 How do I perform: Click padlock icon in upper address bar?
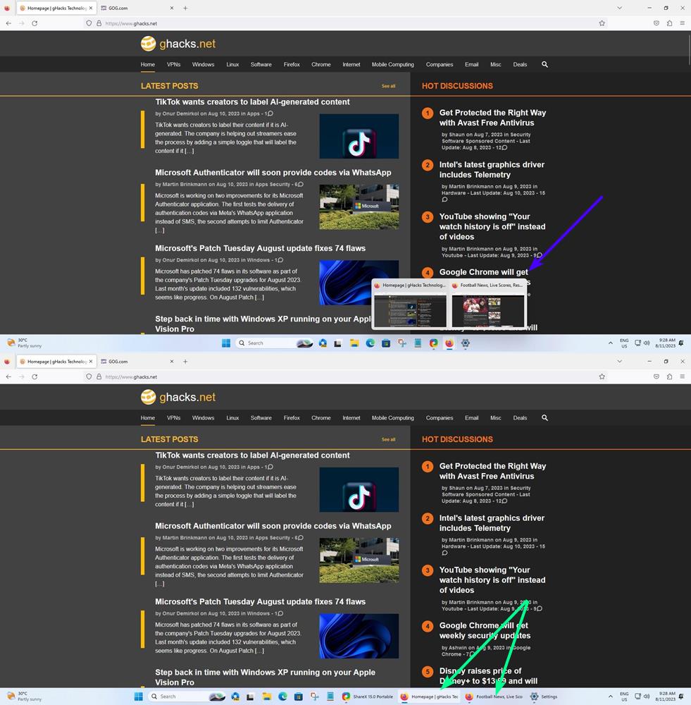coord(99,23)
